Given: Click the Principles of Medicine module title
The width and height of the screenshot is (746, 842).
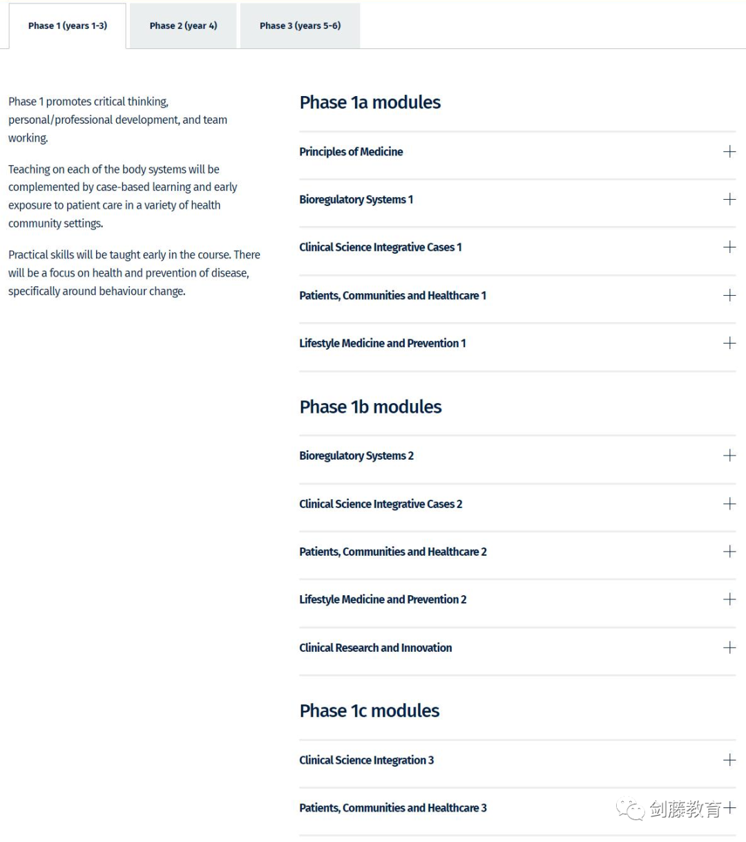Looking at the screenshot, I should (351, 151).
